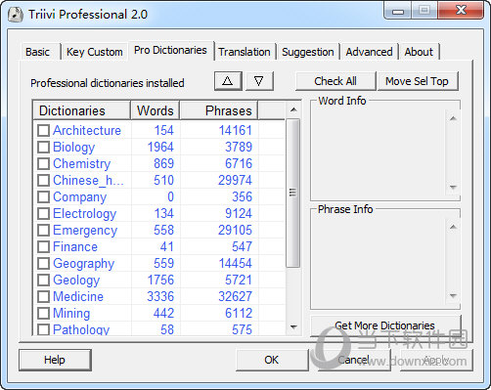
Task: Click word count 1964
Action: tap(160, 147)
